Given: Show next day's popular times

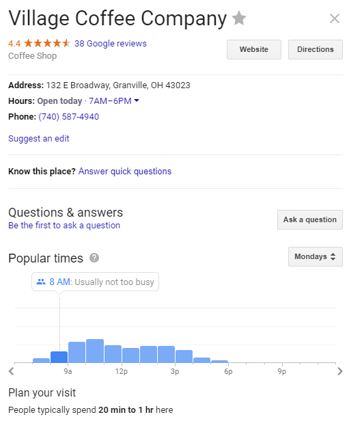Looking at the screenshot, I should (340, 371).
